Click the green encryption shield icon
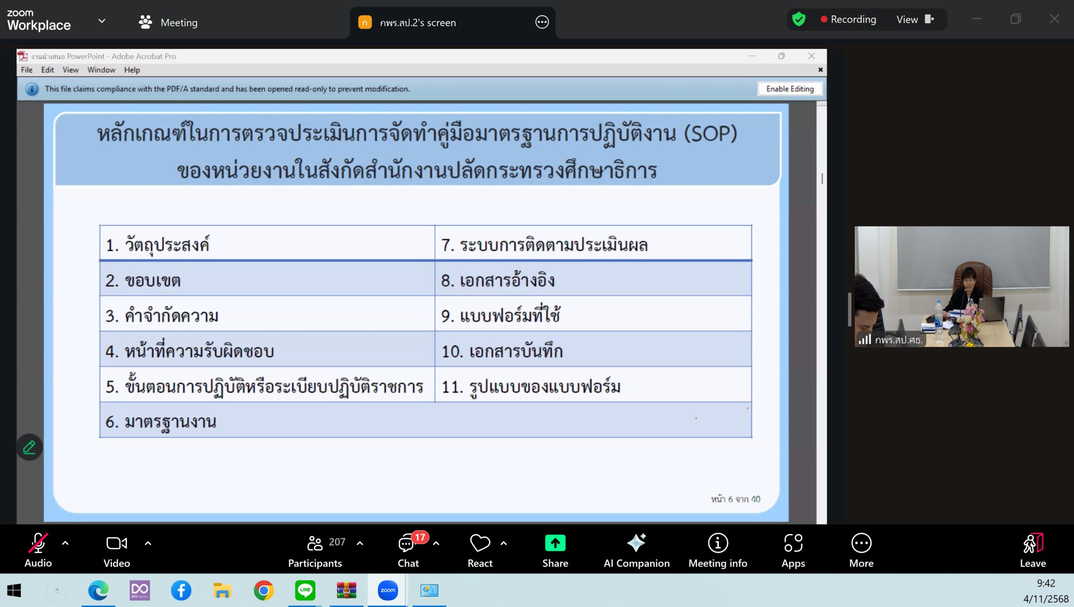Viewport: 1074px width, 607px height. click(x=798, y=19)
